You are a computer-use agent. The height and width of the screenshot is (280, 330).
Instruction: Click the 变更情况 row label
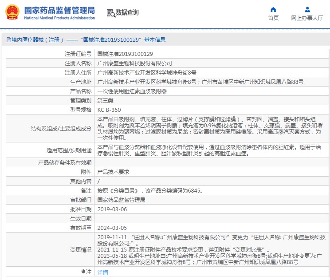coord(81,250)
